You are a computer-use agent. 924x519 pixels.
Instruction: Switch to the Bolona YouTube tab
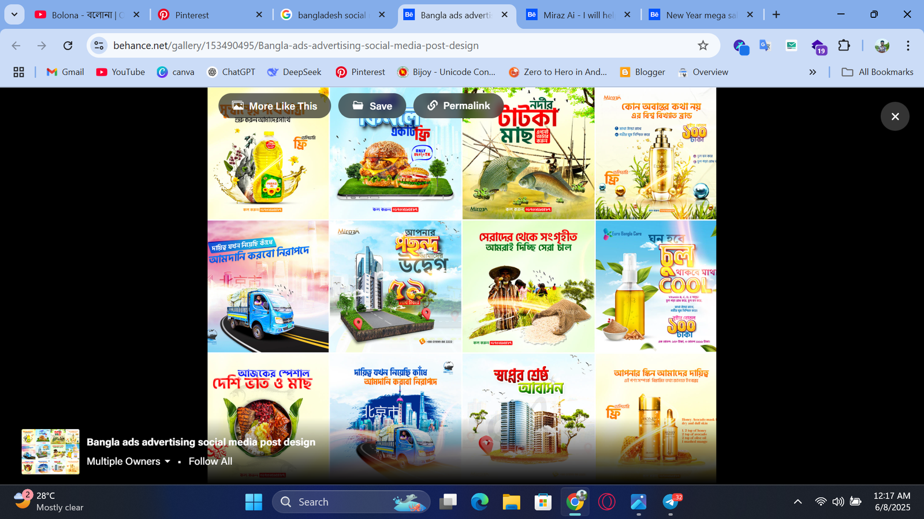(87, 15)
